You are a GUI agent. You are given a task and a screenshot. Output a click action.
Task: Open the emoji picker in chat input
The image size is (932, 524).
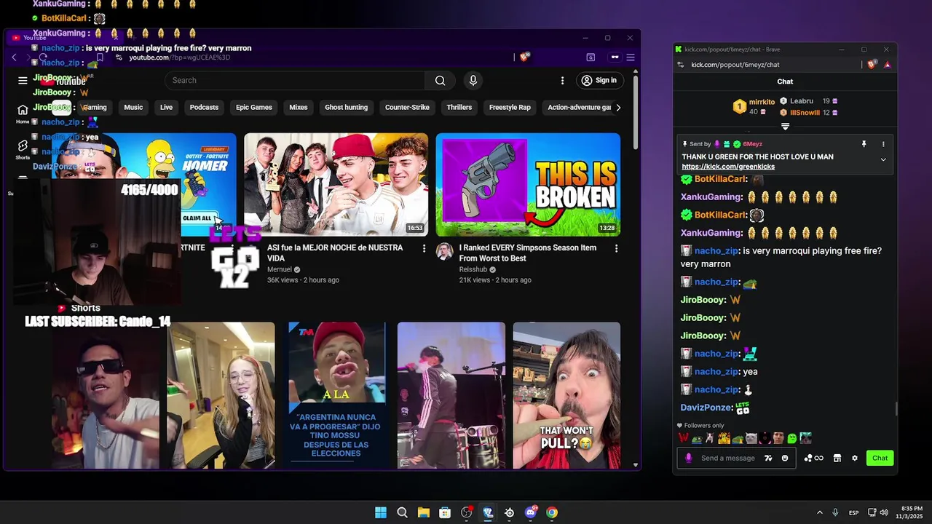click(785, 458)
